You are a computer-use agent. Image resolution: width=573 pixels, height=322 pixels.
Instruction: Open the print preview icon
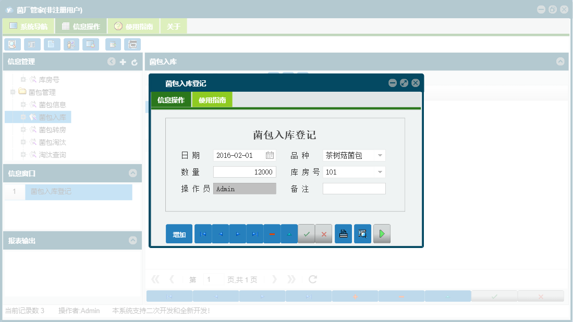[x=362, y=233]
